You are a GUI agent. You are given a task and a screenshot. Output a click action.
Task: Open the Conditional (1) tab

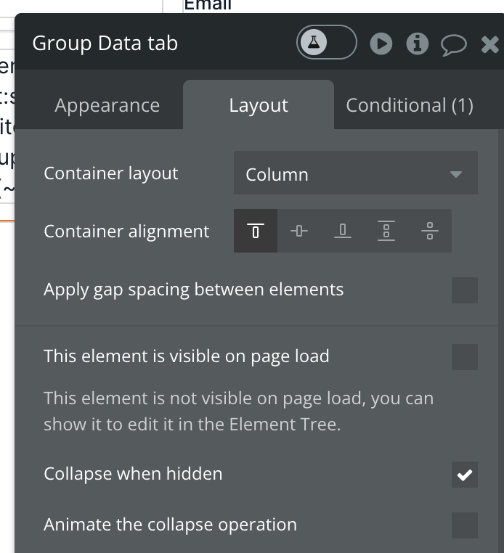click(x=410, y=106)
